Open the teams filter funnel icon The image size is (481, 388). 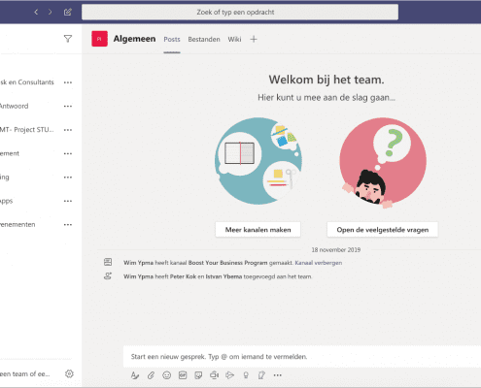[x=68, y=39]
